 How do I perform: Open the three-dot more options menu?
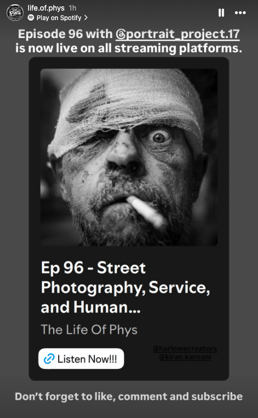[x=240, y=13]
